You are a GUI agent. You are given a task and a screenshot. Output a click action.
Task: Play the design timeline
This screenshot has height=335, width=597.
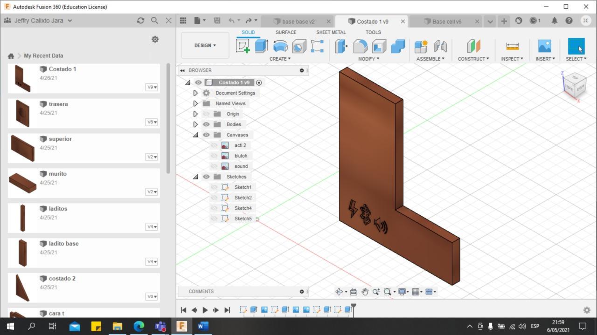click(x=205, y=310)
